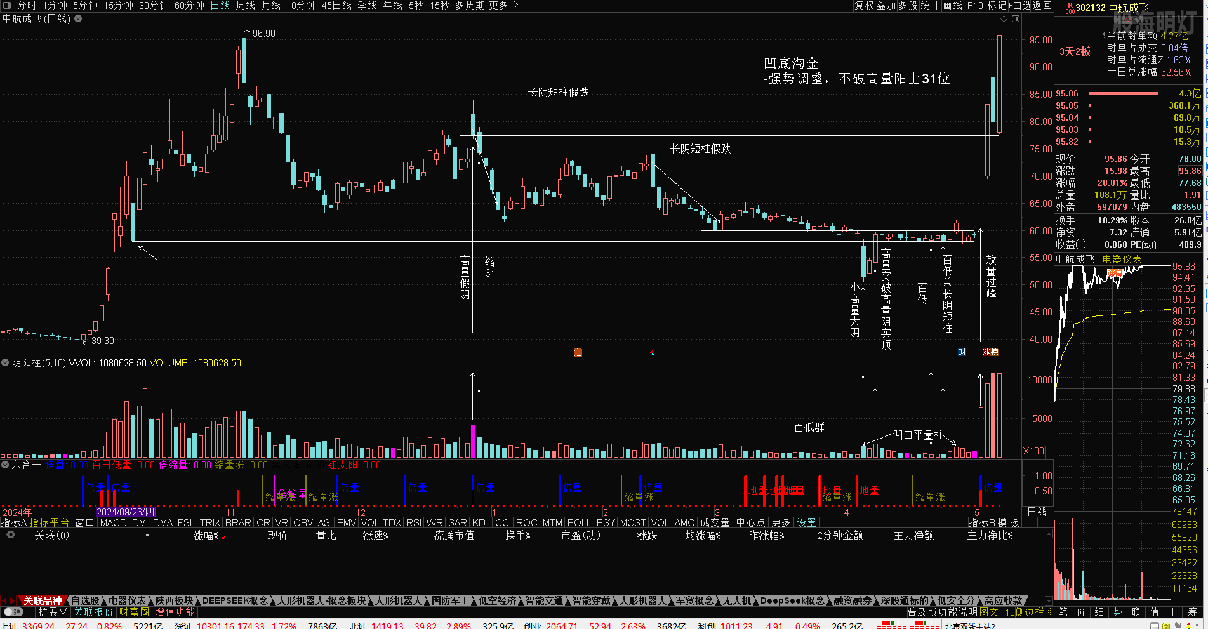Click the 财 marker below the chart
The image size is (1208, 629).
(962, 352)
